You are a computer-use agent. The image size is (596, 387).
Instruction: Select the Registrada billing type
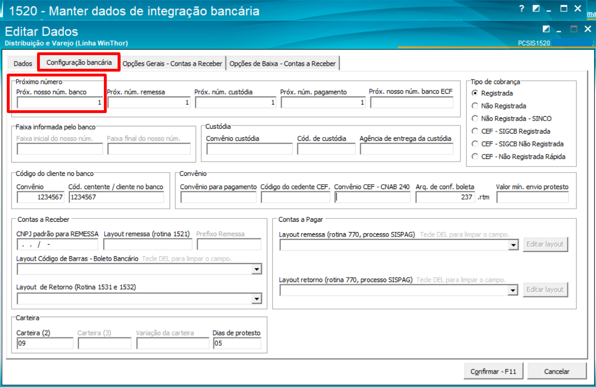[x=475, y=93]
